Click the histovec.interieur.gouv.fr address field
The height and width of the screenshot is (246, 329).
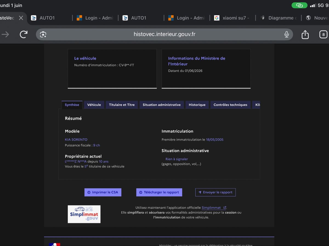click(164, 34)
